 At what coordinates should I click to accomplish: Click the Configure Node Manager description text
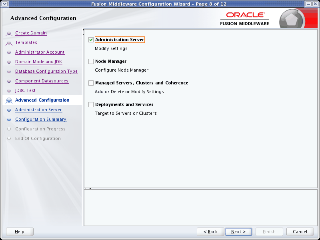tap(122, 70)
